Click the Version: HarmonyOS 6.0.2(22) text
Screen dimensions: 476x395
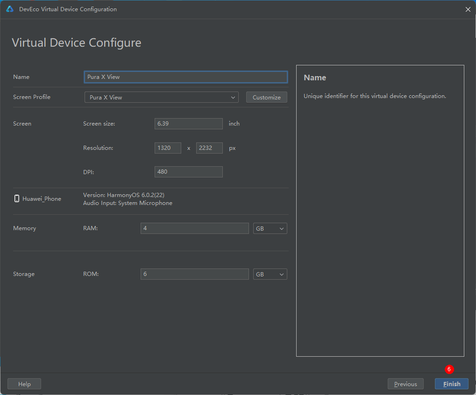pyautogui.click(x=124, y=195)
